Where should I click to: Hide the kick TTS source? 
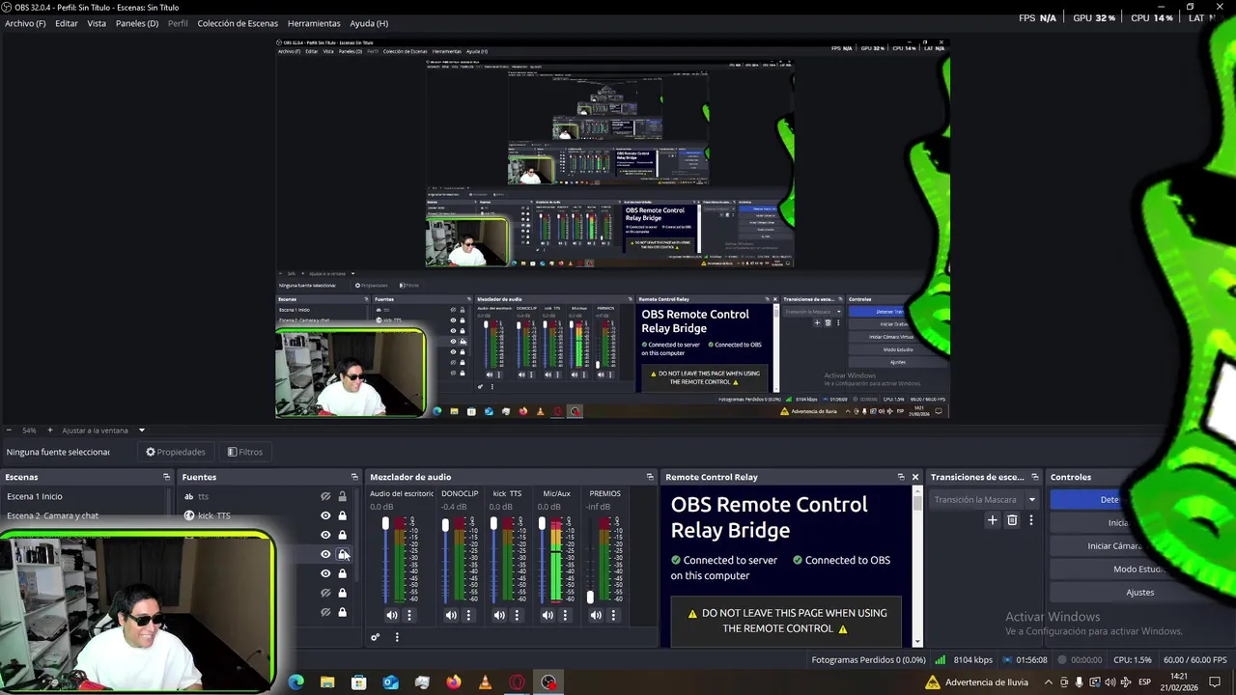click(325, 515)
